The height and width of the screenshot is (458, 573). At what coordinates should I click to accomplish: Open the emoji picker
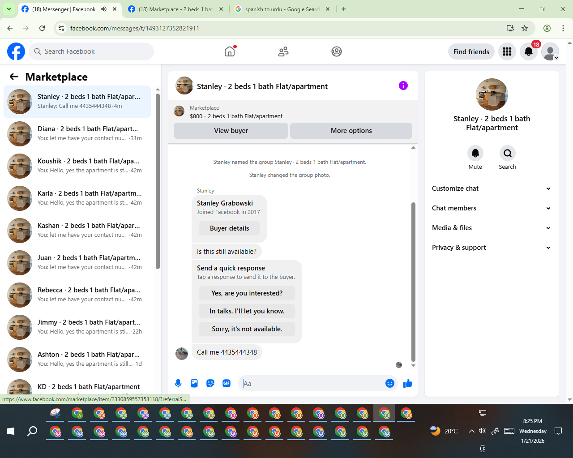tap(390, 383)
